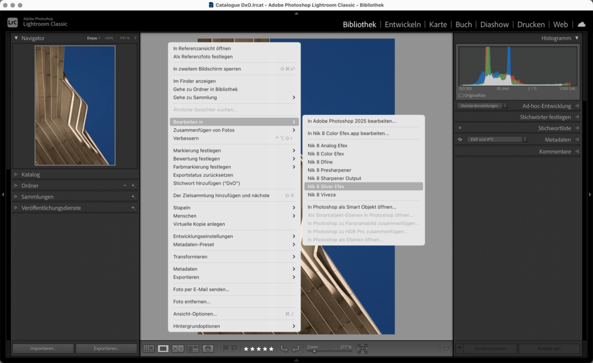Open the Standardeinstellungen preset dropdown
593x363 pixels.
(482, 106)
